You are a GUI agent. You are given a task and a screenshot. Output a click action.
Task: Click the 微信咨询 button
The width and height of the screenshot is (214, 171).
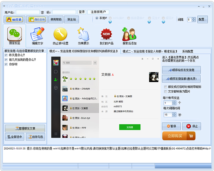point(37,19)
